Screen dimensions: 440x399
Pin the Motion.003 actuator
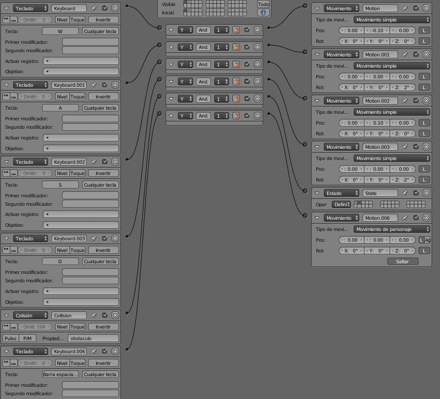point(405,147)
